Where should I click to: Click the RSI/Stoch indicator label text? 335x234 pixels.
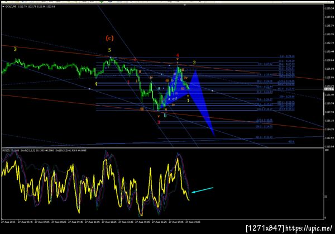pyautogui.click(x=45, y=150)
